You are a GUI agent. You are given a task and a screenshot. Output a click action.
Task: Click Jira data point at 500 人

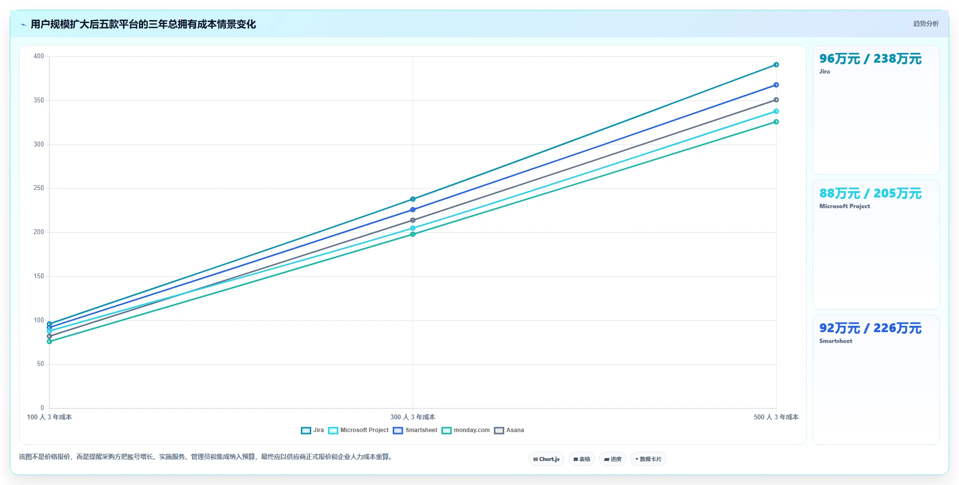coord(776,65)
